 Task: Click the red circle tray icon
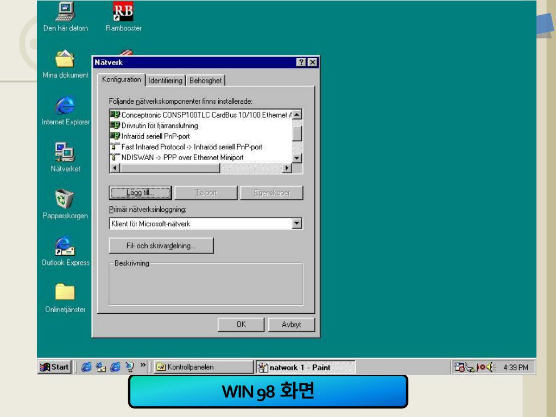[482, 368]
